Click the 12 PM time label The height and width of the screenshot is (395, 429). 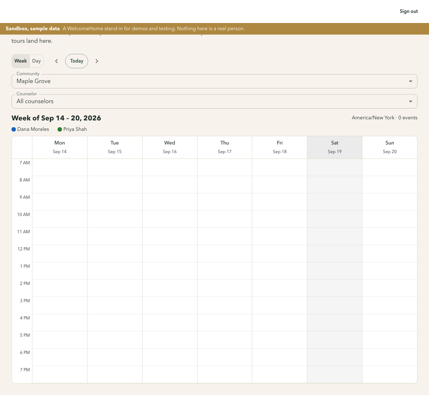coord(23,249)
